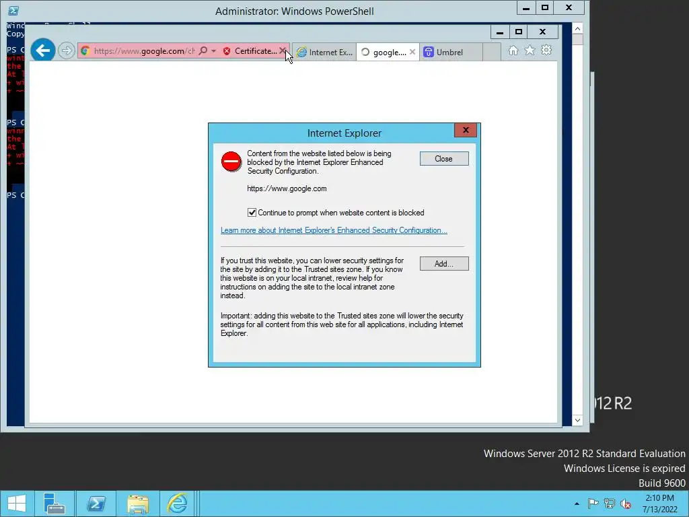
Task: Open Internet Explorer from taskbar
Action: (x=177, y=504)
